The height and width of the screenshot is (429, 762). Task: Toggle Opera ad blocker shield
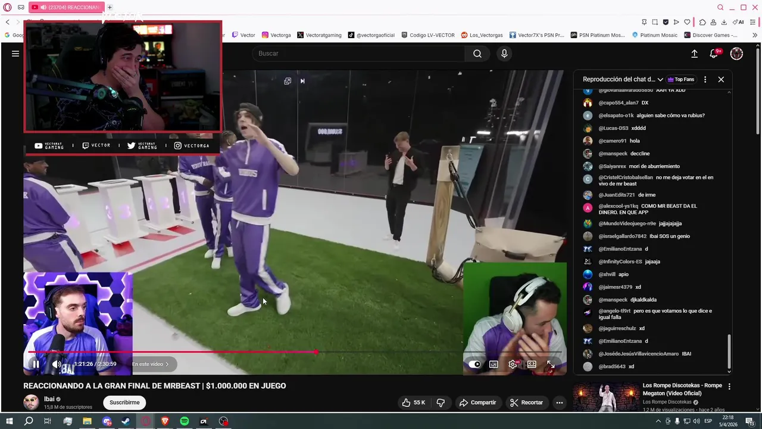click(666, 22)
